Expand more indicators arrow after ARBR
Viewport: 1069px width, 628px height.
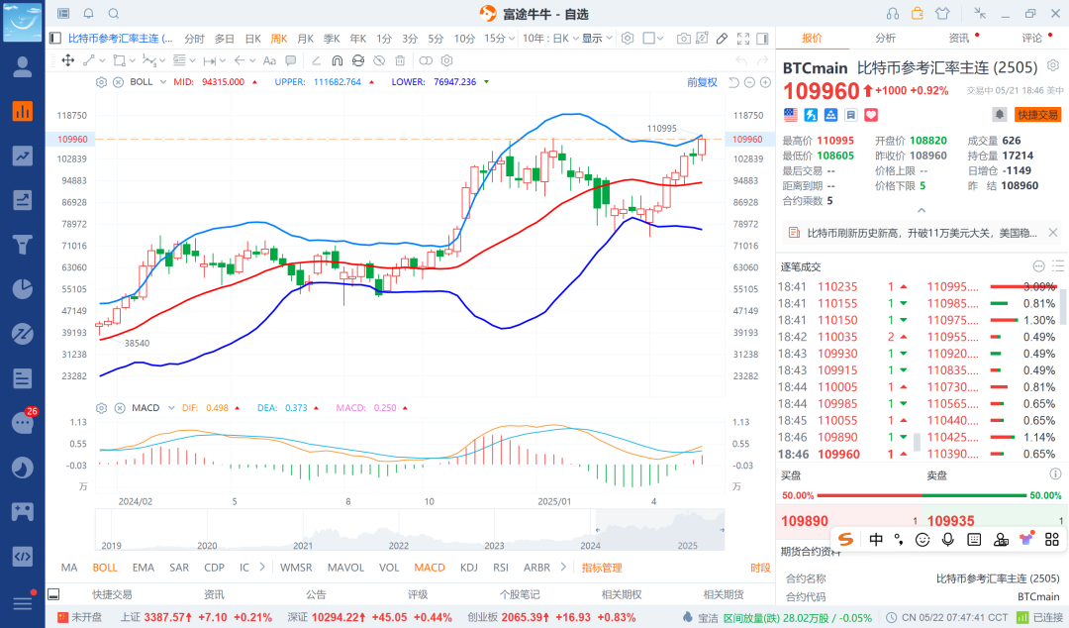[x=563, y=567]
